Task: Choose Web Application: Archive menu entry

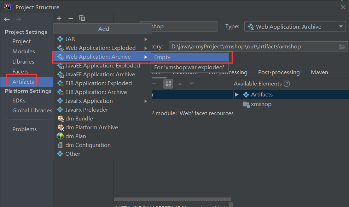Action: tap(103, 57)
